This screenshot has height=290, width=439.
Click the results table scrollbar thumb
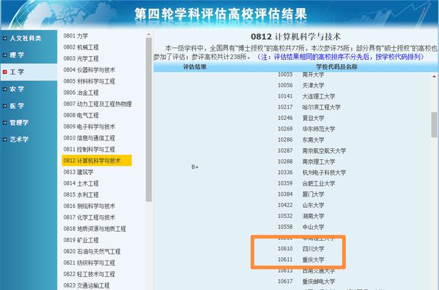(434, 125)
